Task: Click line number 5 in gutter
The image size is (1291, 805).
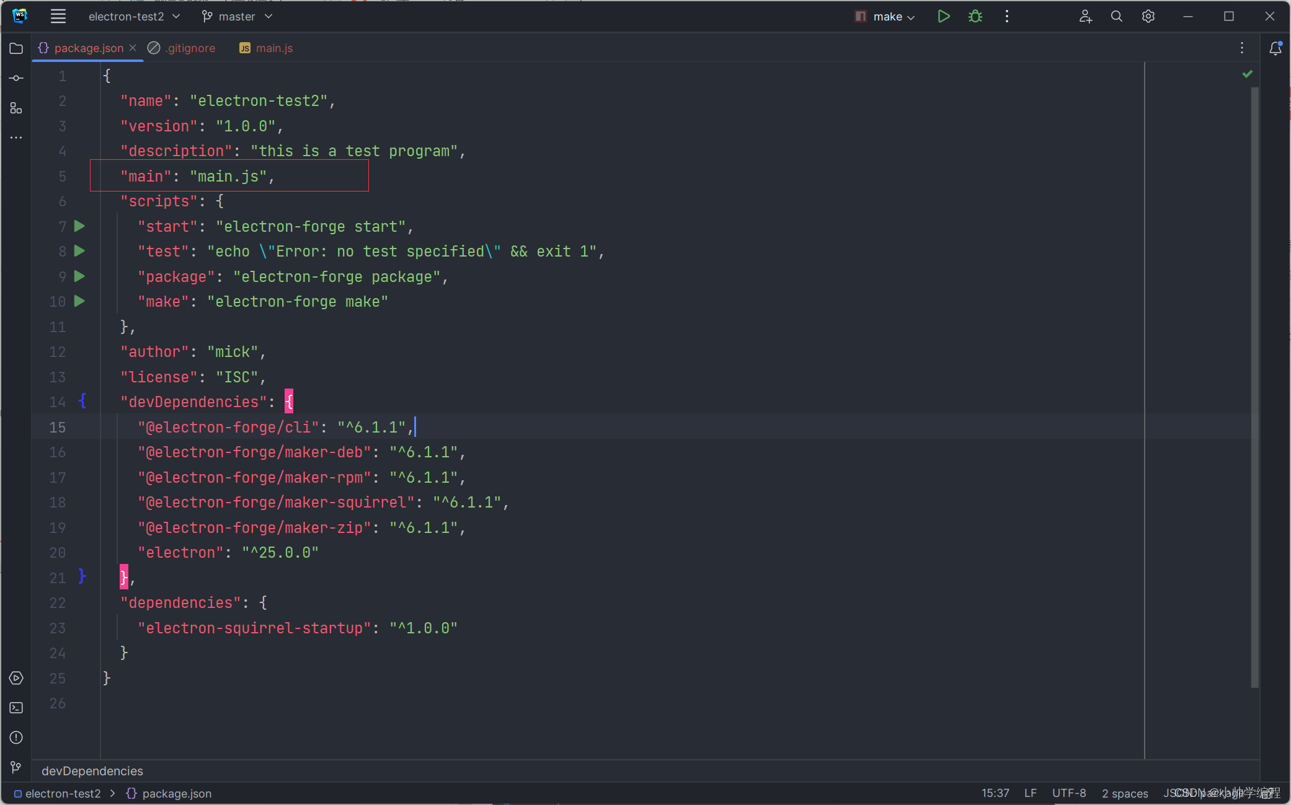Action: (62, 177)
